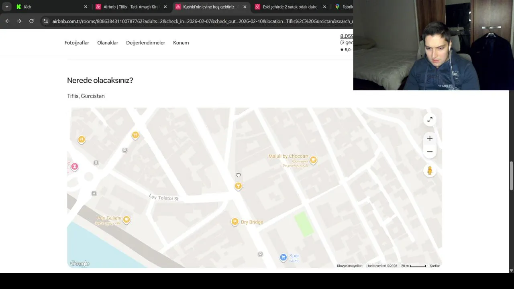This screenshot has width=514, height=289.
Task: Go to the Fotoğraflar section
Action: (77, 43)
